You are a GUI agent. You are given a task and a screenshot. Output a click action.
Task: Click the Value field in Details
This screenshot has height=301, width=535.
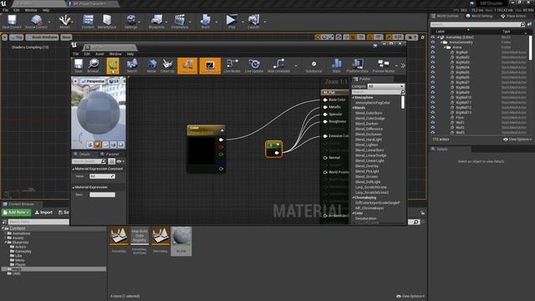click(102, 176)
